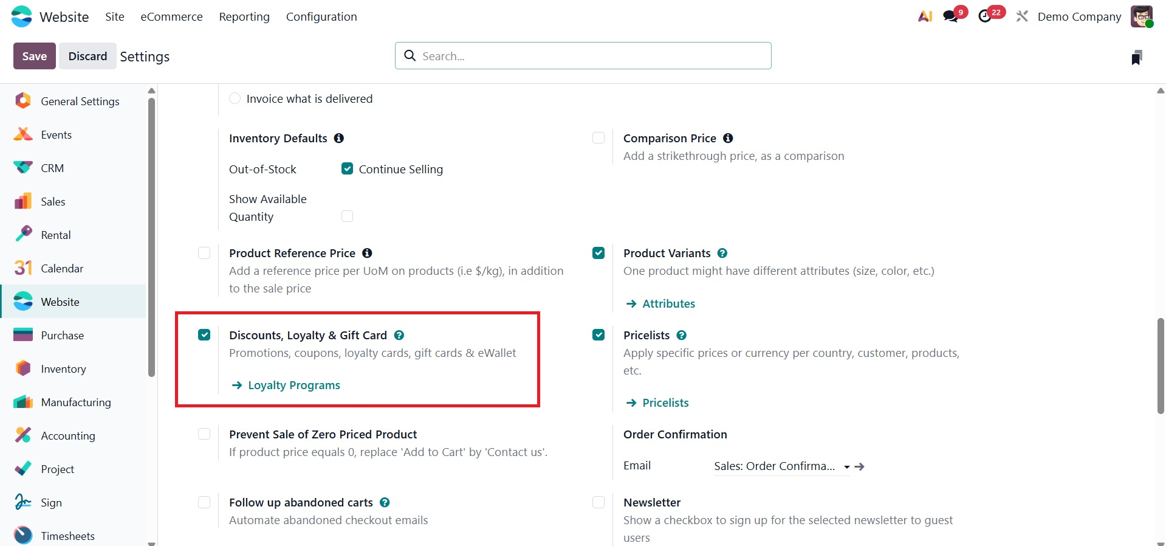Image resolution: width=1166 pixels, height=546 pixels.
Task: Click help icon next to Pricelists
Action: click(682, 335)
